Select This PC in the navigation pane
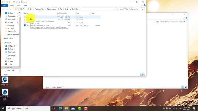Screen dimensions: 198x111 tap(9, 43)
